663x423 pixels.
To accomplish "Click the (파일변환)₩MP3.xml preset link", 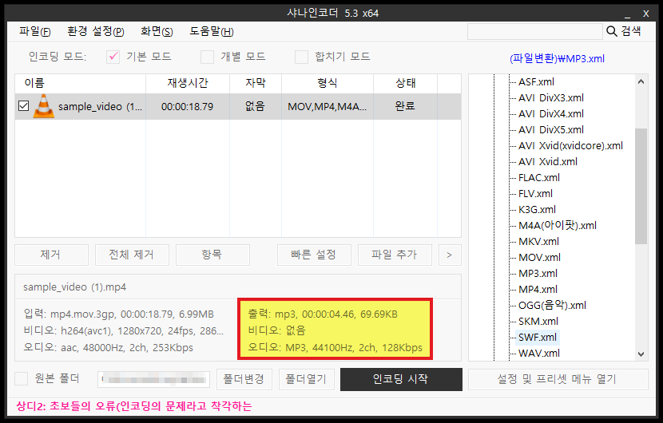I will (557, 59).
